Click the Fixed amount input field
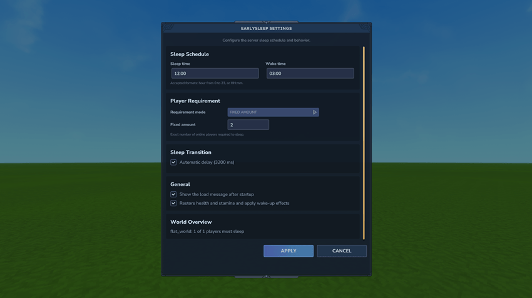Screen dimensions: 532x298 [x=248, y=124]
